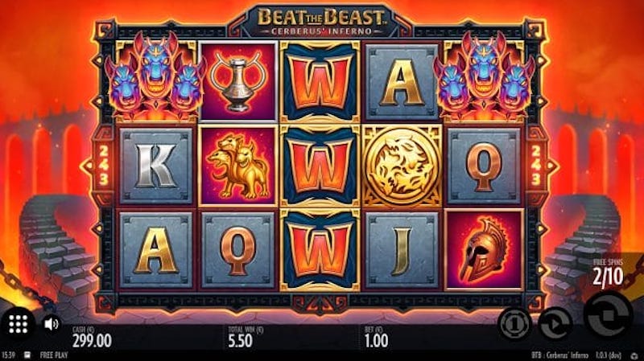Click the Free Spins 2/10 counter
Image resolution: width=644 pixels, height=361 pixels.
pyautogui.click(x=608, y=273)
